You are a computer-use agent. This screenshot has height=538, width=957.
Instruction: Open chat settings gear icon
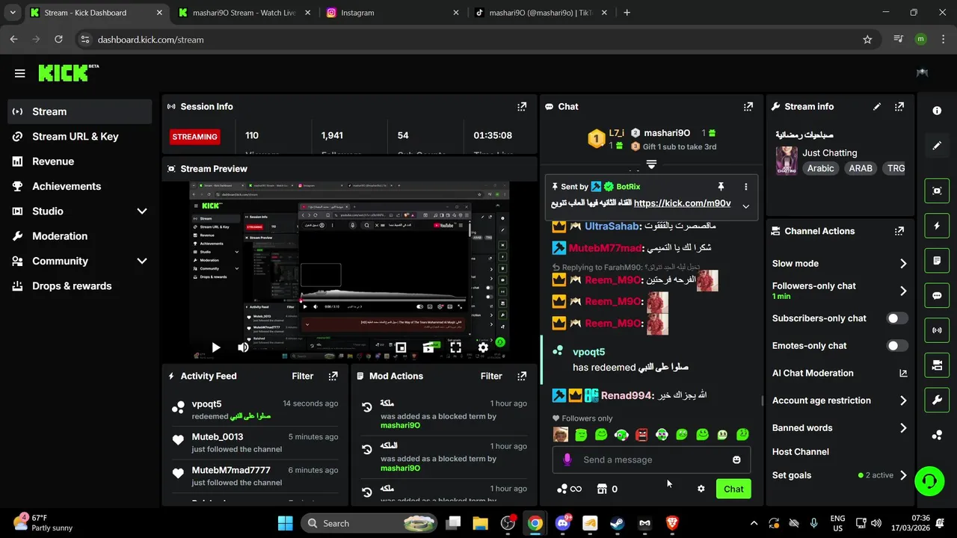click(701, 489)
